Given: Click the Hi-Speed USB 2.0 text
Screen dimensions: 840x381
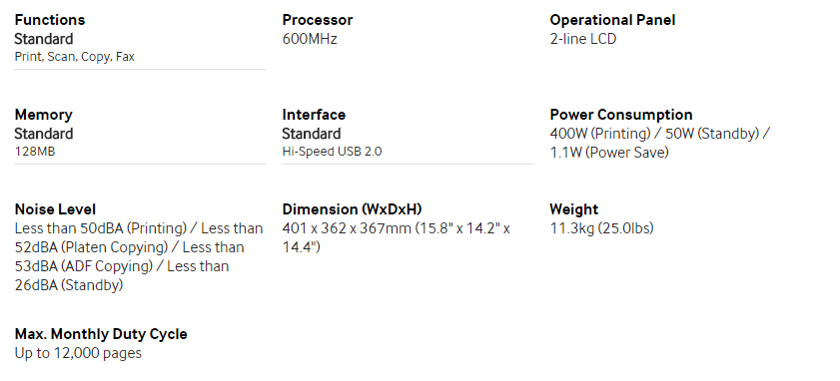Looking at the screenshot, I should point(332,152).
